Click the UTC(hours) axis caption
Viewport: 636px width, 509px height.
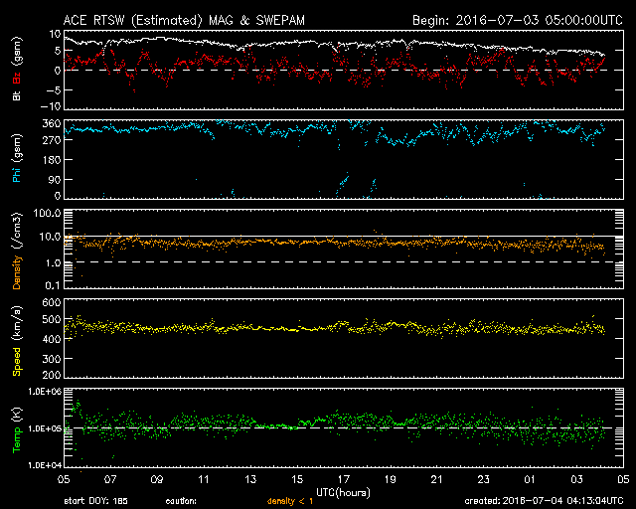[344, 491]
